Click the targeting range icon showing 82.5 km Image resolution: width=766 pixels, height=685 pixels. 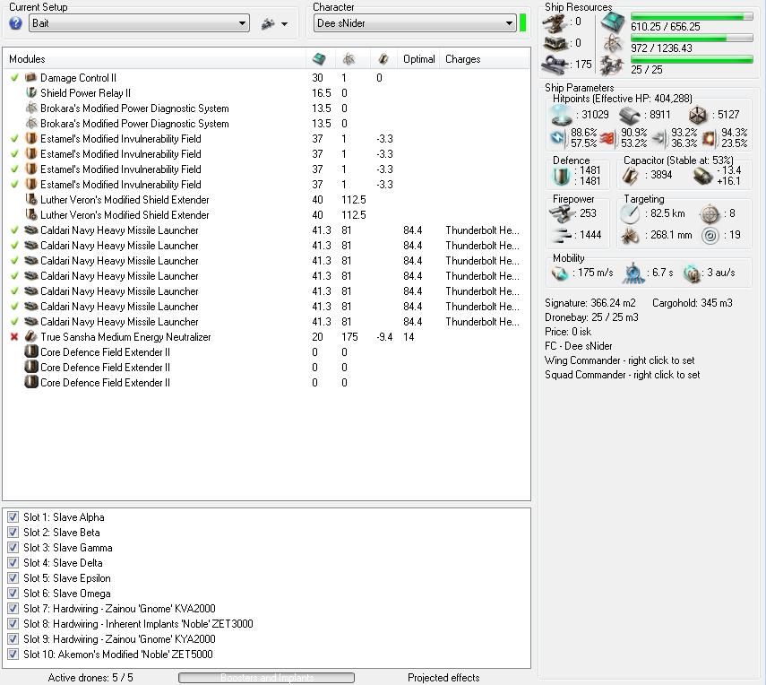pyautogui.click(x=630, y=213)
